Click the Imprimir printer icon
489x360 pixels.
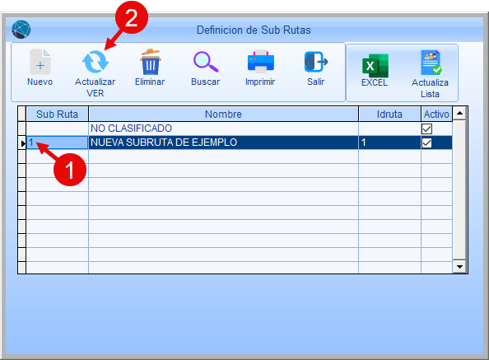(261, 62)
